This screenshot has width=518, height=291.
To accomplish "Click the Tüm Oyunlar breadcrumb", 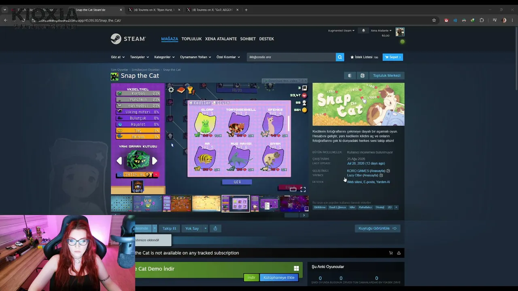I will (119, 70).
